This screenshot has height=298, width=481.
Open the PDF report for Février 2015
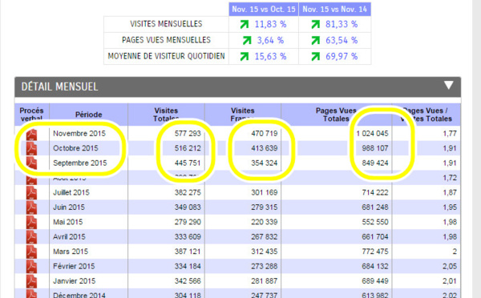(x=31, y=267)
